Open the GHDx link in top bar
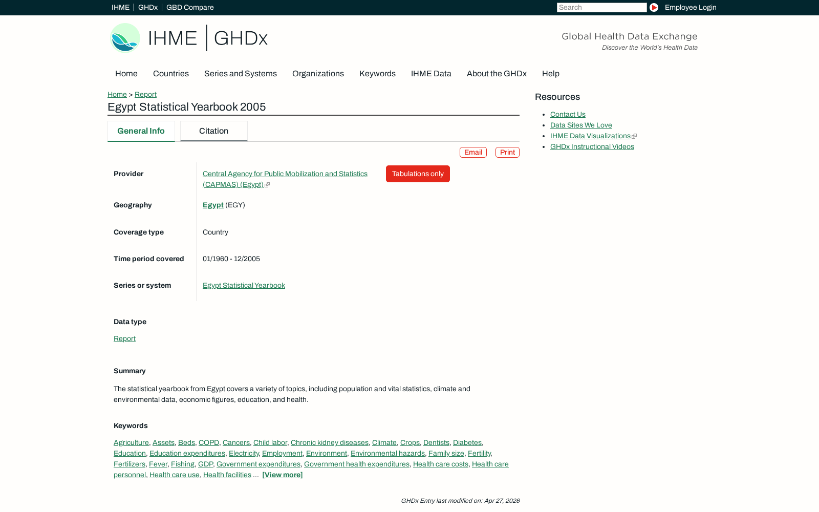The width and height of the screenshot is (819, 512). pyautogui.click(x=148, y=7)
